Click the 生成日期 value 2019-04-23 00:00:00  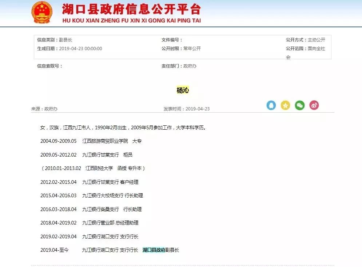(x=80, y=49)
